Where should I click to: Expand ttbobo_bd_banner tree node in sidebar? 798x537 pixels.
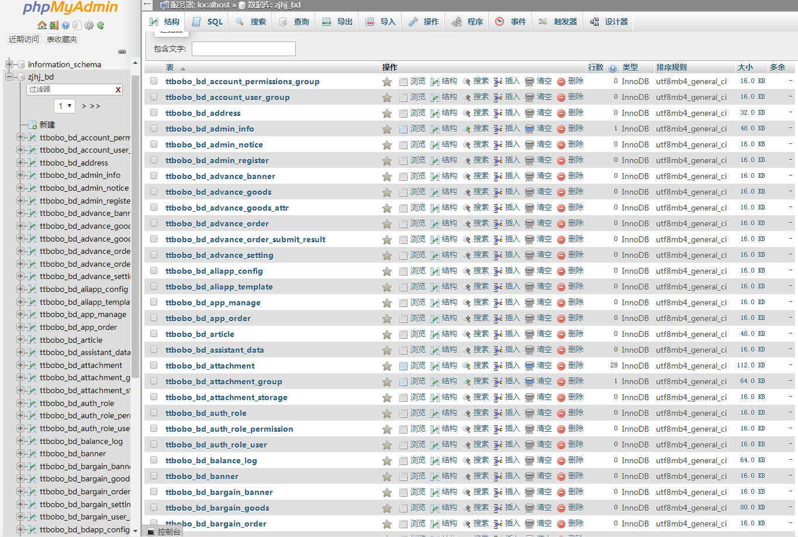pos(20,453)
